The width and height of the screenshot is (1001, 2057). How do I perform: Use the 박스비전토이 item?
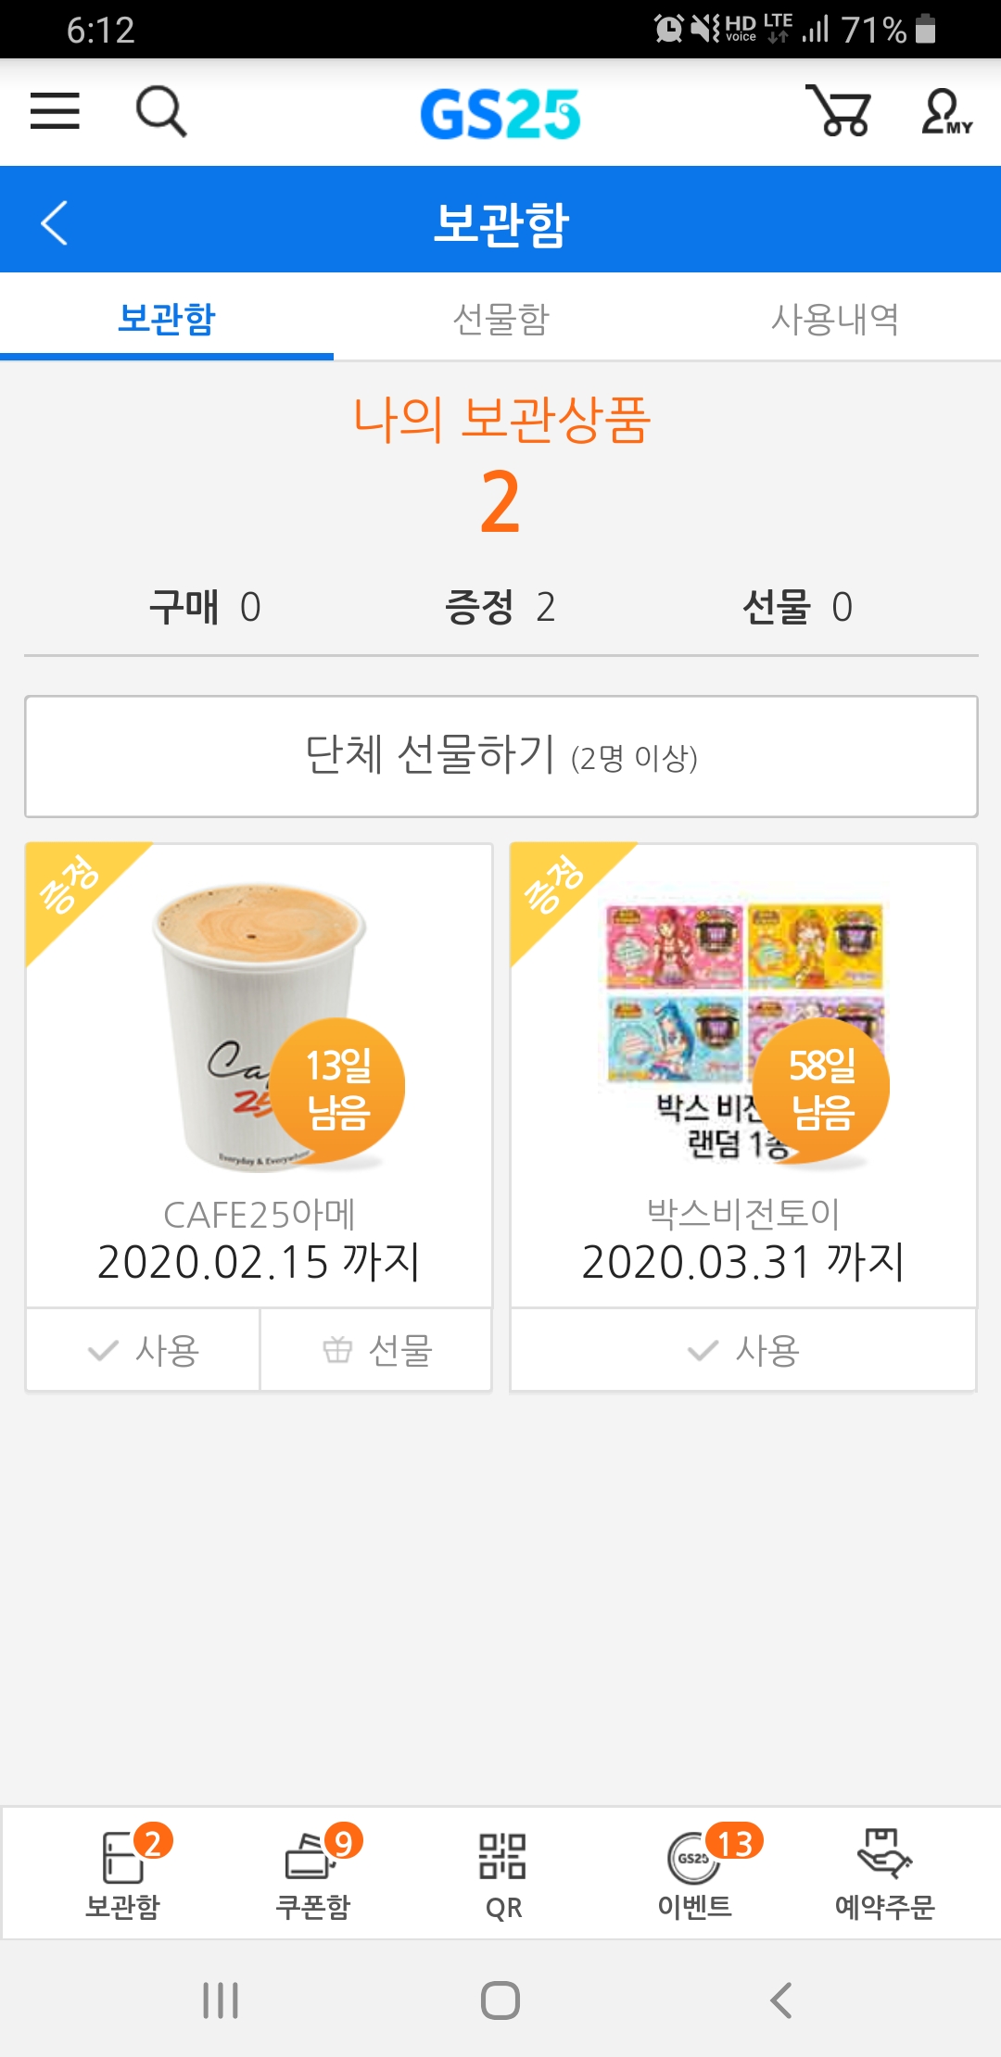[x=743, y=1350]
